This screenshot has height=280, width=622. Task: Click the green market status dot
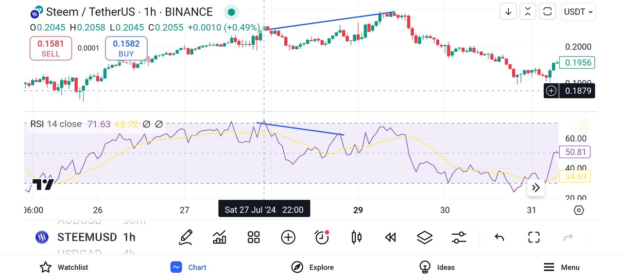coord(231,12)
